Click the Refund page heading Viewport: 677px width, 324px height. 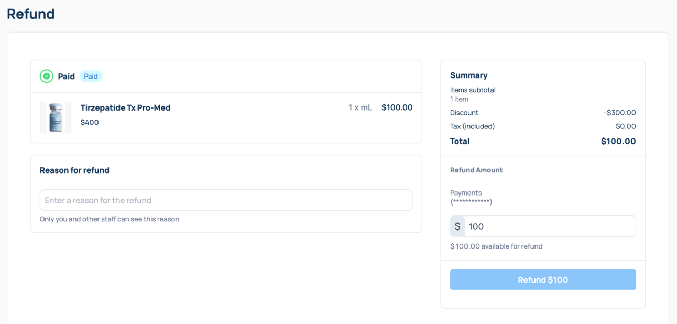(31, 14)
